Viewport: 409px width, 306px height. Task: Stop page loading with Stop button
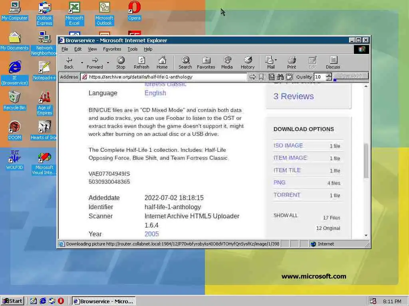coord(121,63)
